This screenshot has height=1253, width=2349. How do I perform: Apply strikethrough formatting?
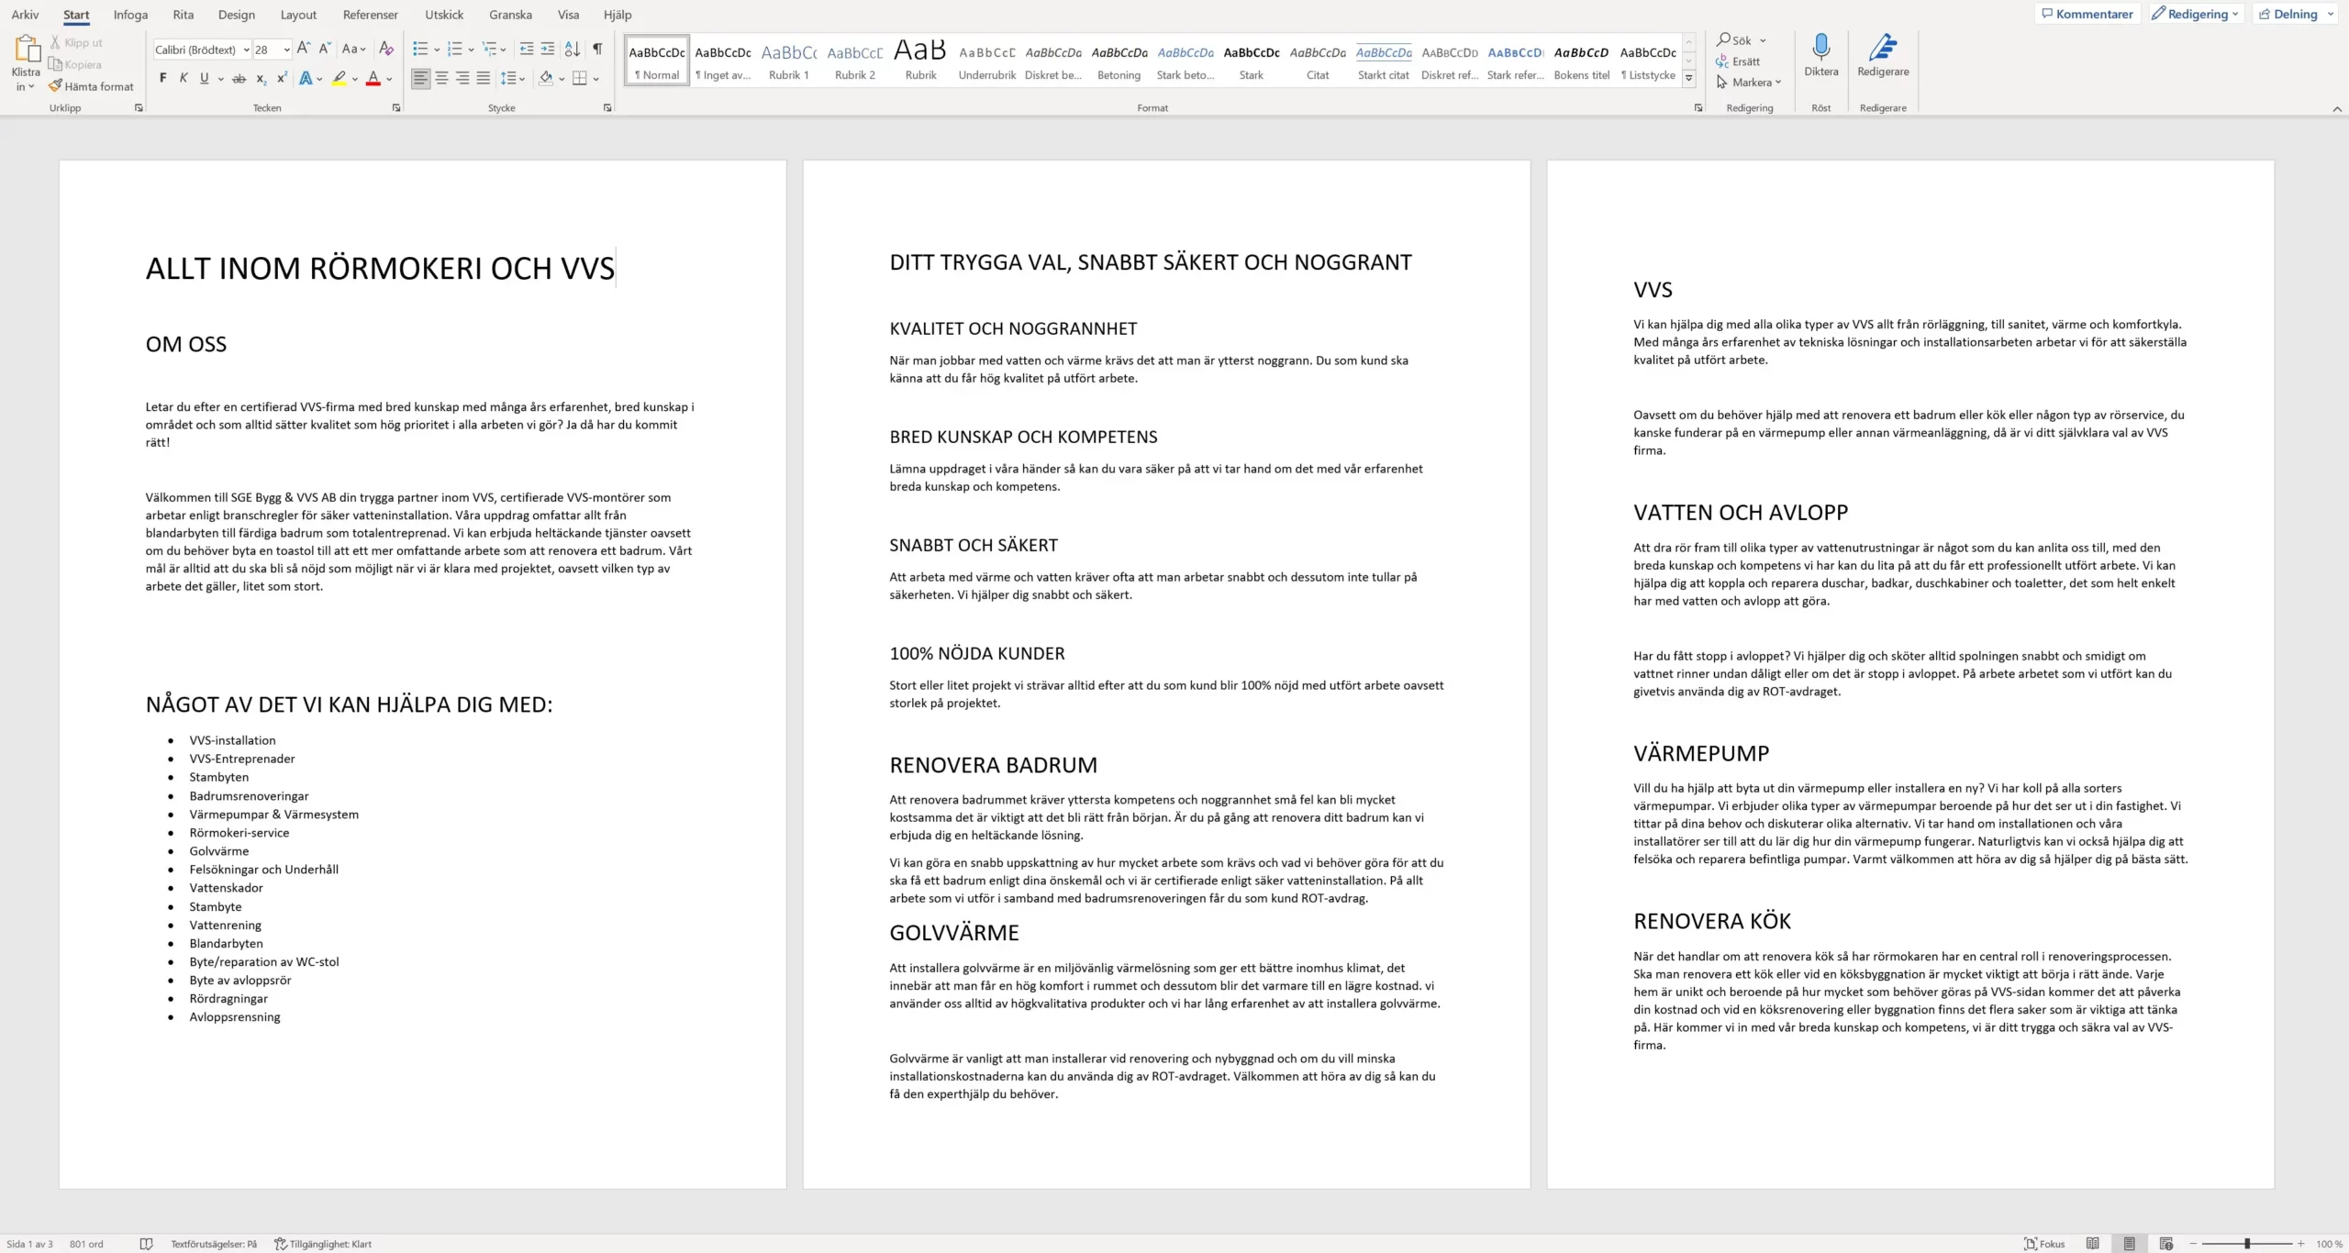(239, 79)
